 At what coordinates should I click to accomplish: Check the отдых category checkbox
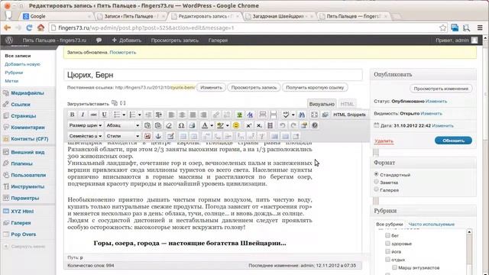387,260
